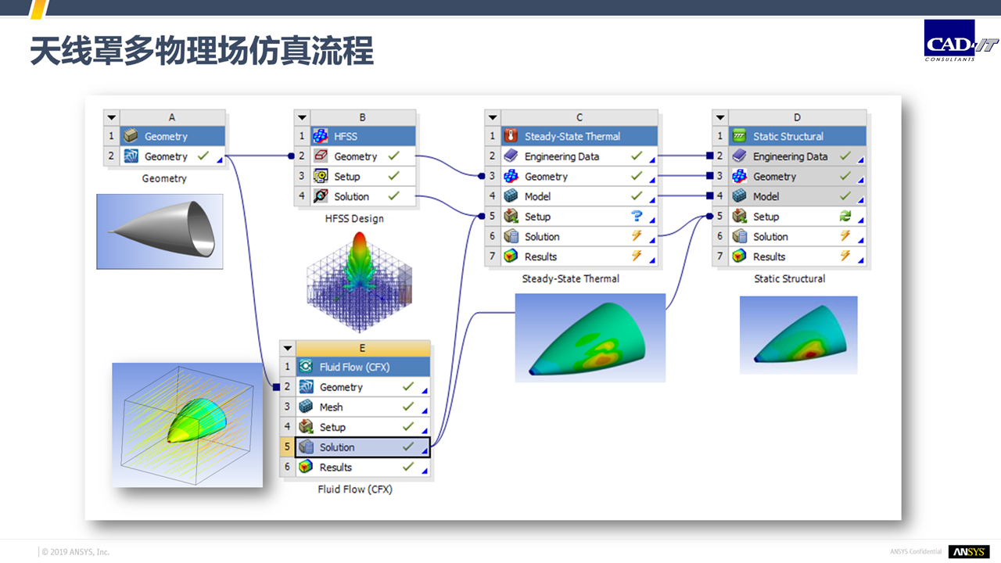Image resolution: width=1001 pixels, height=563 pixels.
Task: Click the lightning status icon on system D Results
Action: tap(845, 256)
